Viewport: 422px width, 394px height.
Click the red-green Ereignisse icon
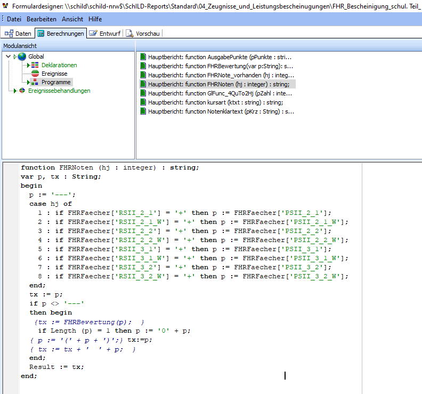35,74
